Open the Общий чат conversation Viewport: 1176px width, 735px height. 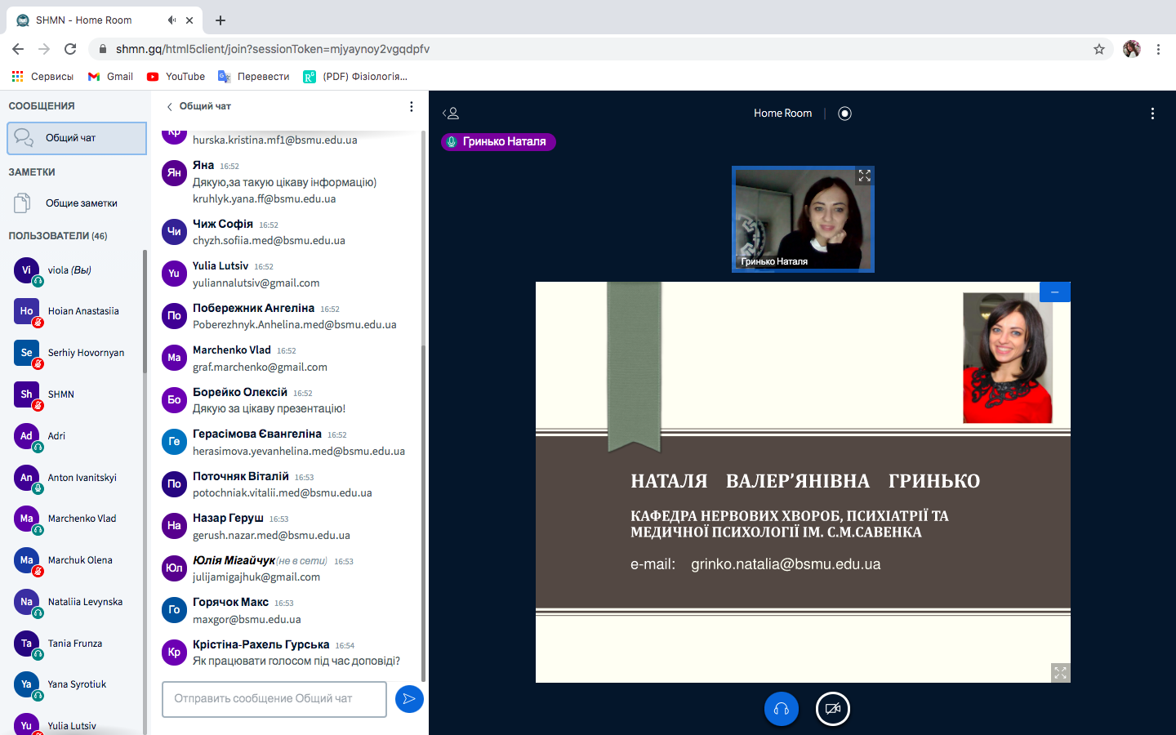(77, 138)
